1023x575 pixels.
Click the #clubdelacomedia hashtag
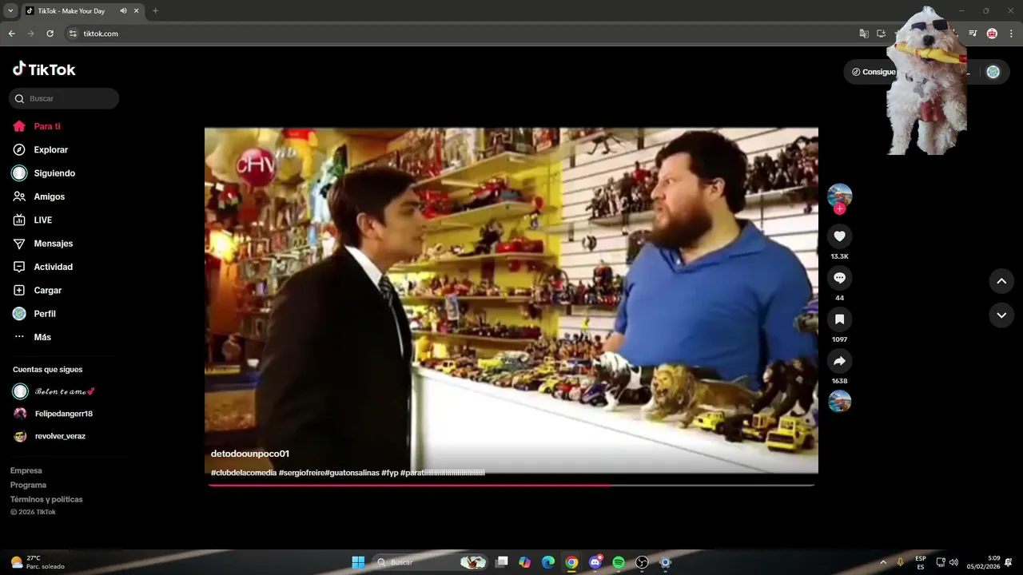point(244,473)
